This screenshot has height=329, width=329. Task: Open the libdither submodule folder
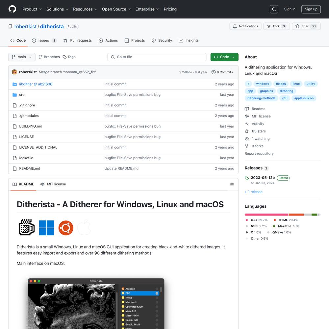36,84
